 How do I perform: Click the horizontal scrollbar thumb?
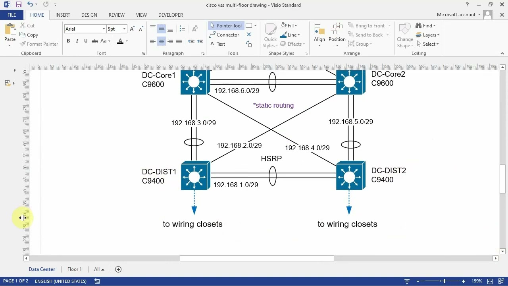(x=257, y=258)
